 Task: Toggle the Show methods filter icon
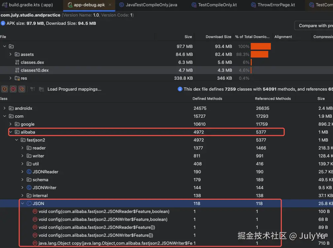tap(13, 89)
